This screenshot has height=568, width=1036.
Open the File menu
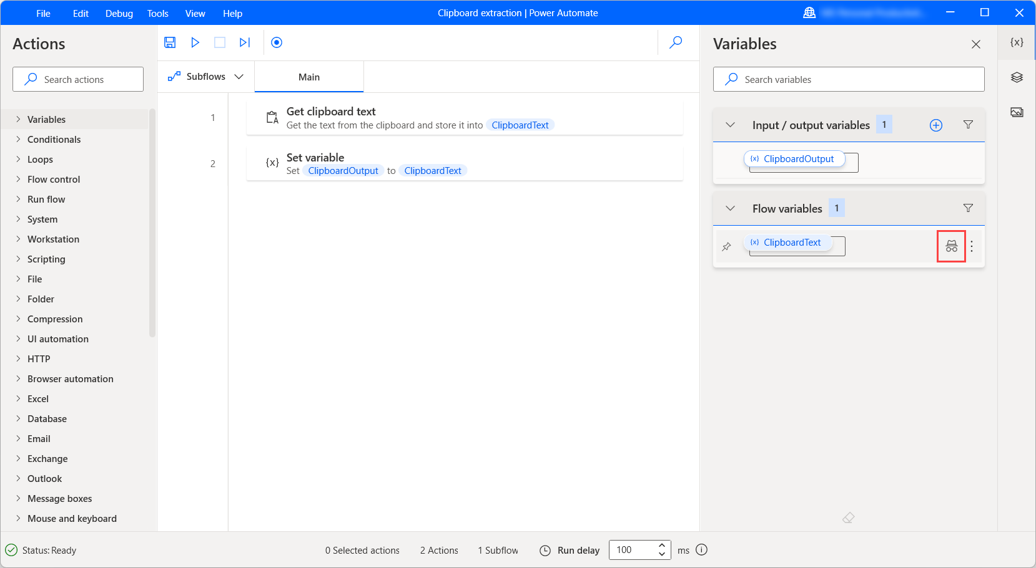tap(43, 13)
